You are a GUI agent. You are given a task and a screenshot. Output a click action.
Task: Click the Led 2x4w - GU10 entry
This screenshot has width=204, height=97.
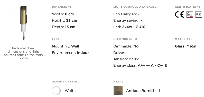click(x=129, y=27)
